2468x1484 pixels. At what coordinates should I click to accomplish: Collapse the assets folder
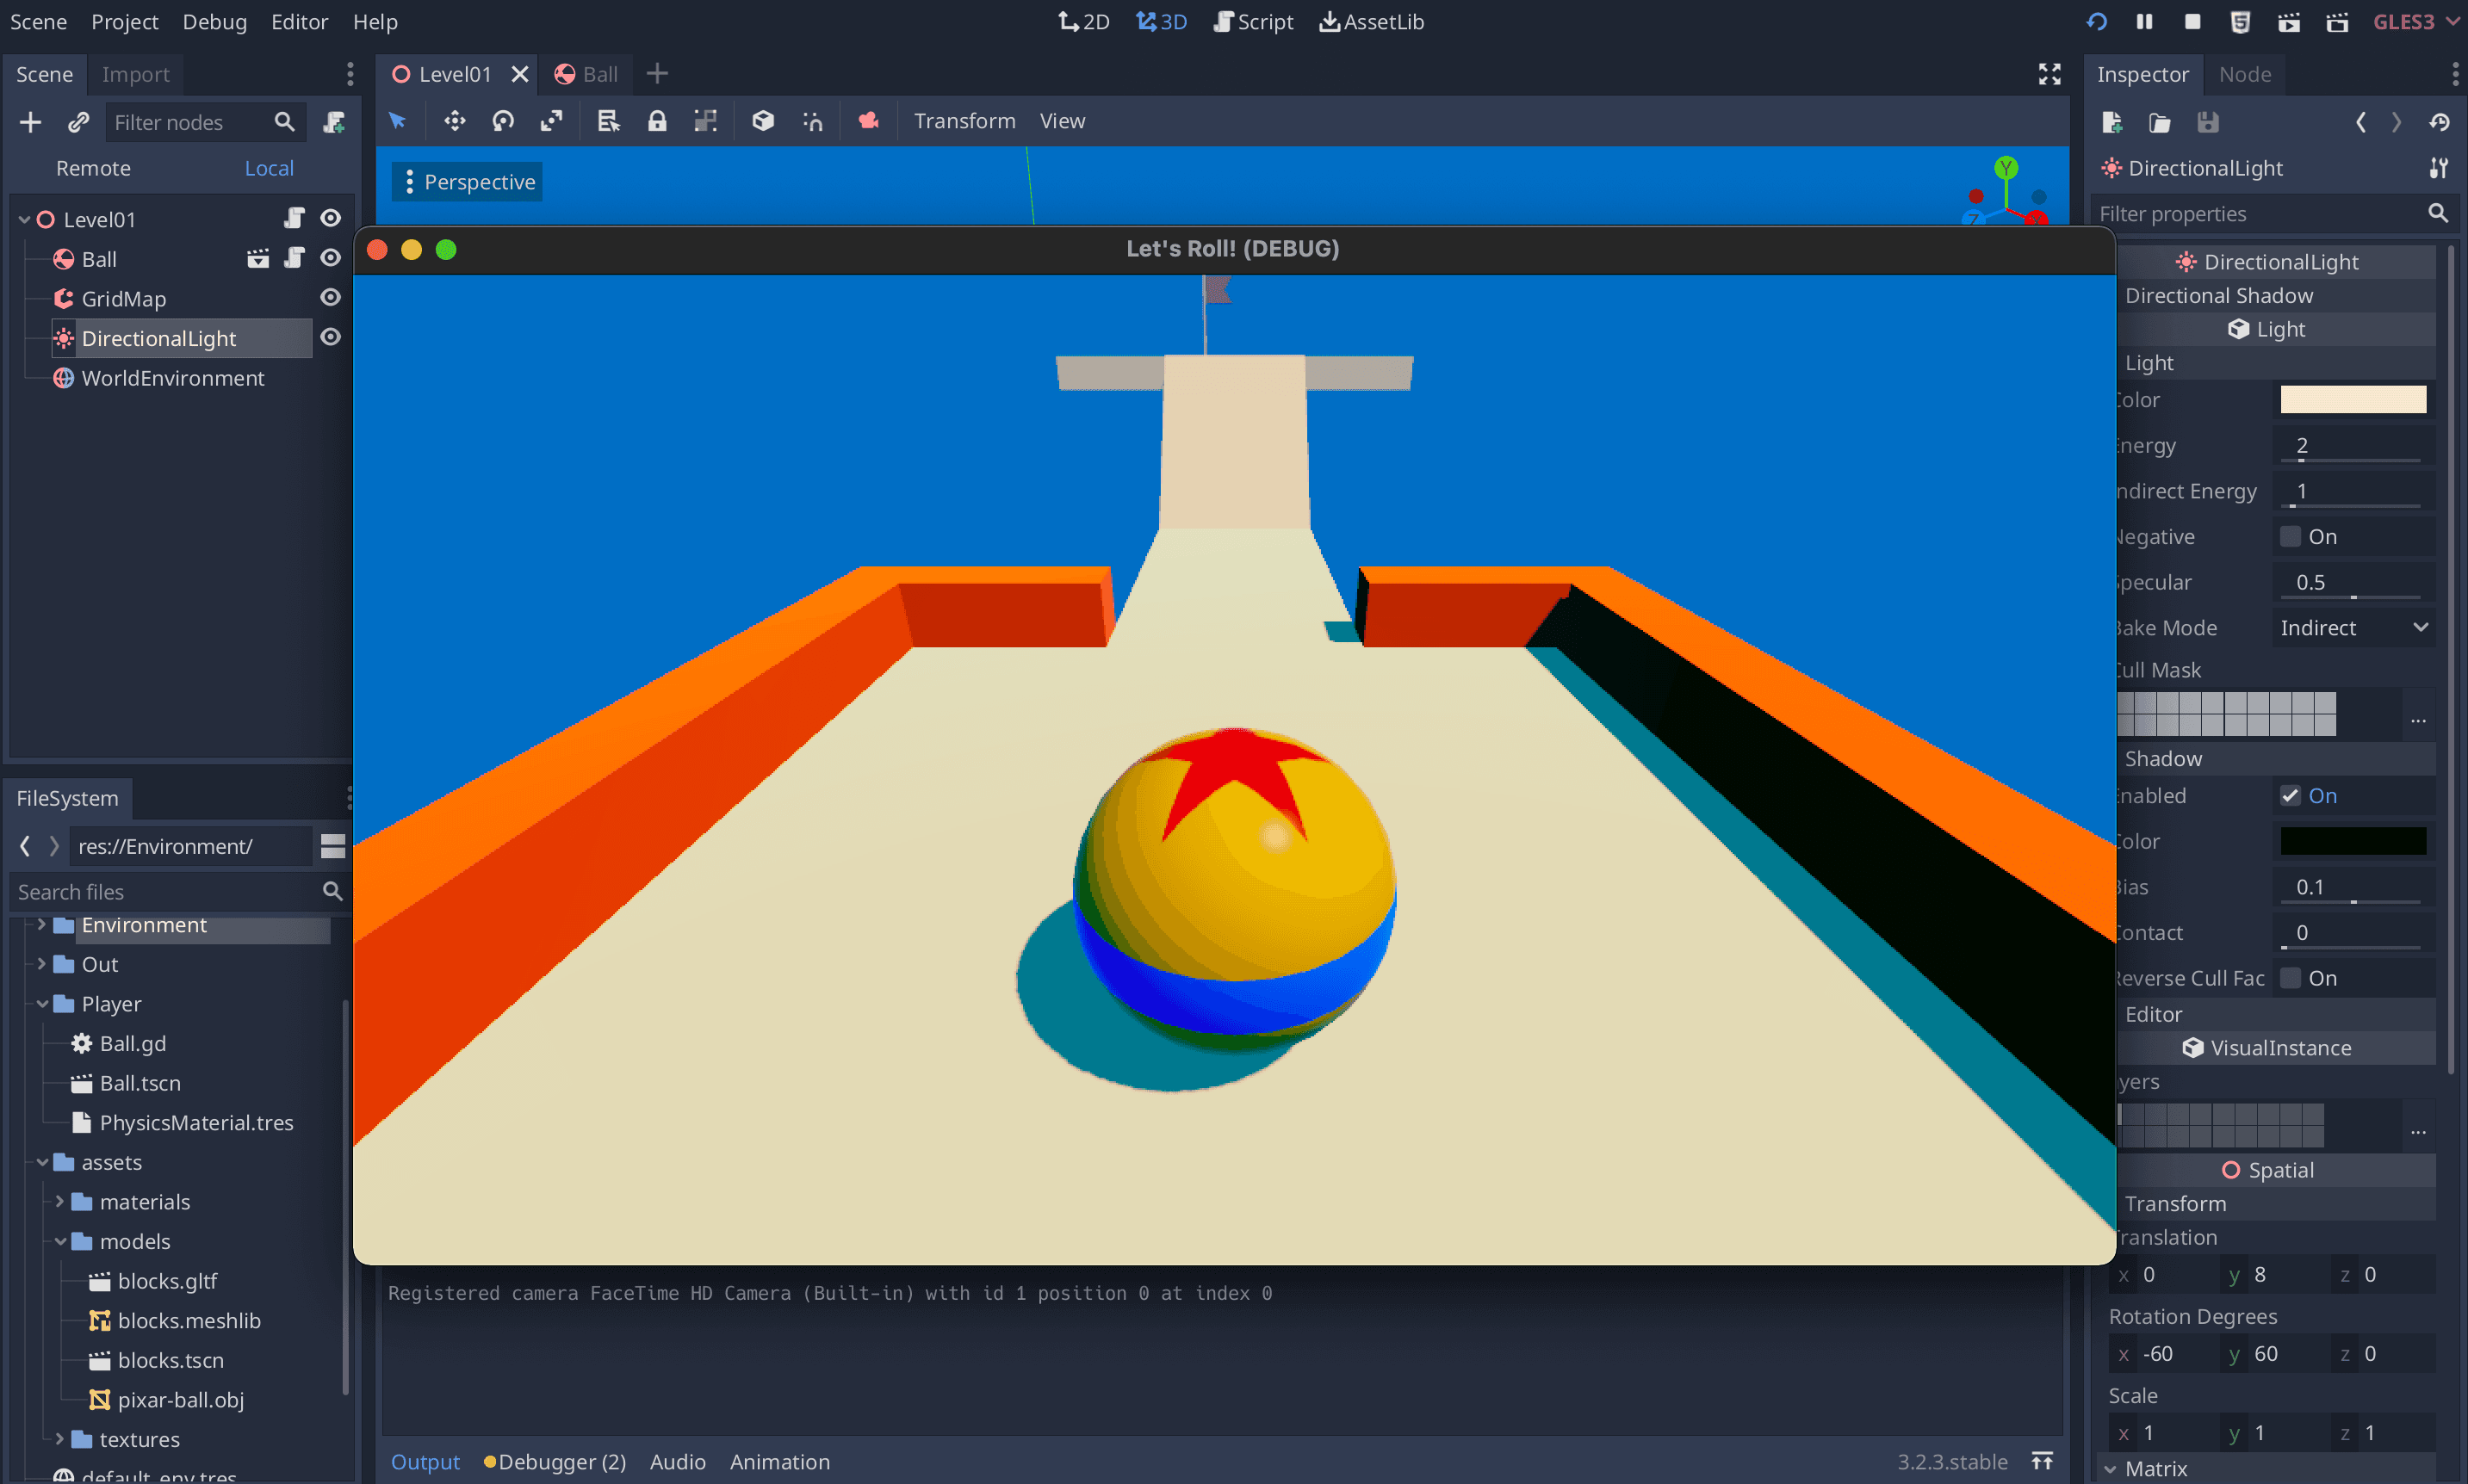point(42,1162)
